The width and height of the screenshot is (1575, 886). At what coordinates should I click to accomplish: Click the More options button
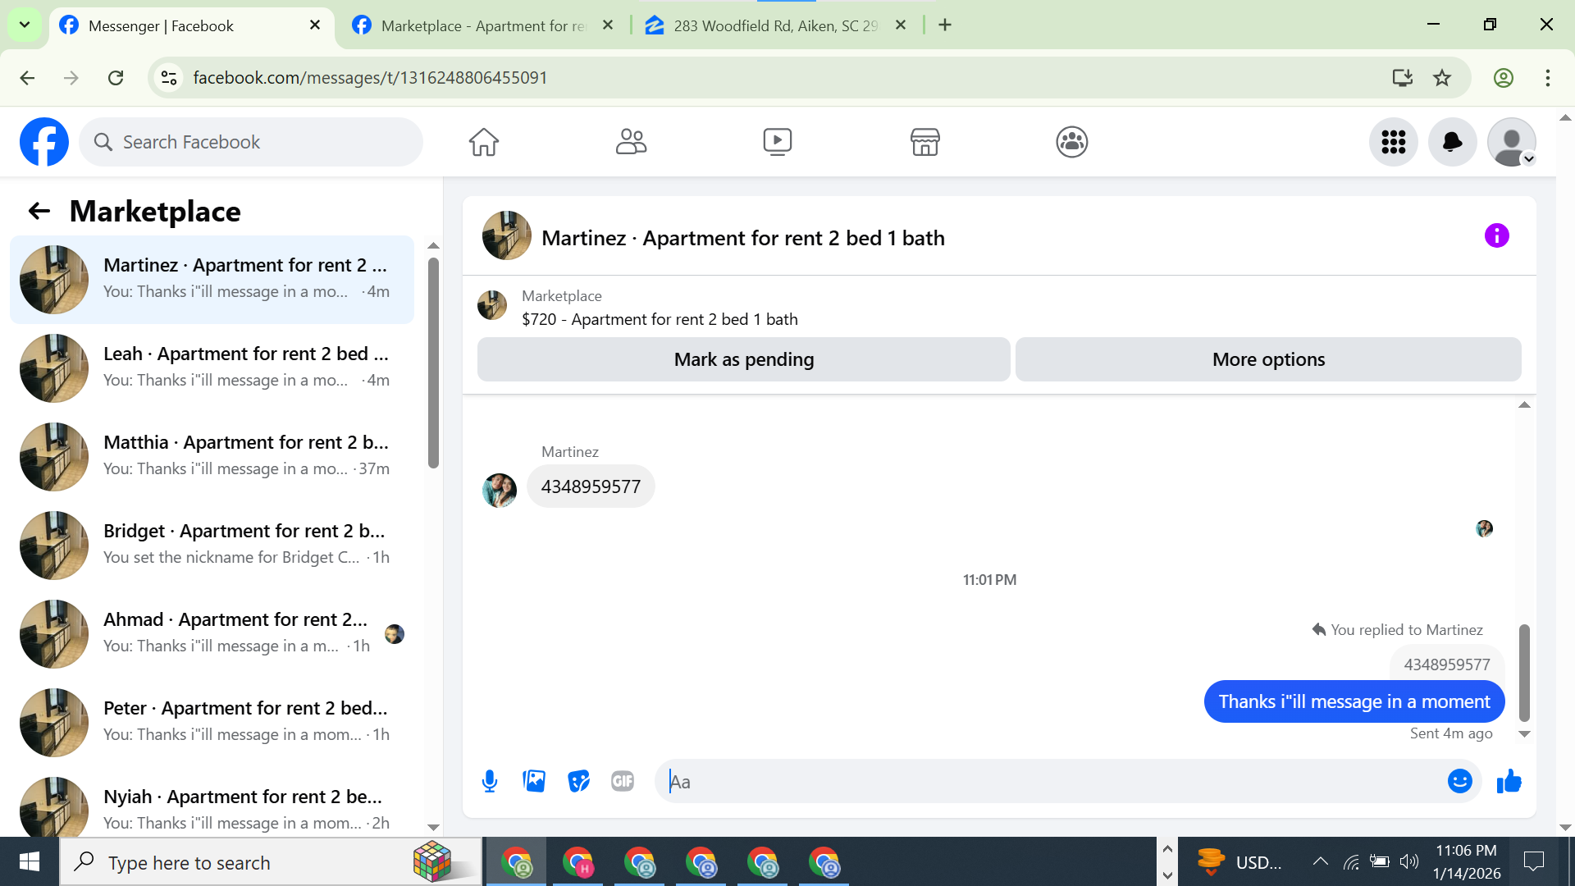click(x=1268, y=359)
